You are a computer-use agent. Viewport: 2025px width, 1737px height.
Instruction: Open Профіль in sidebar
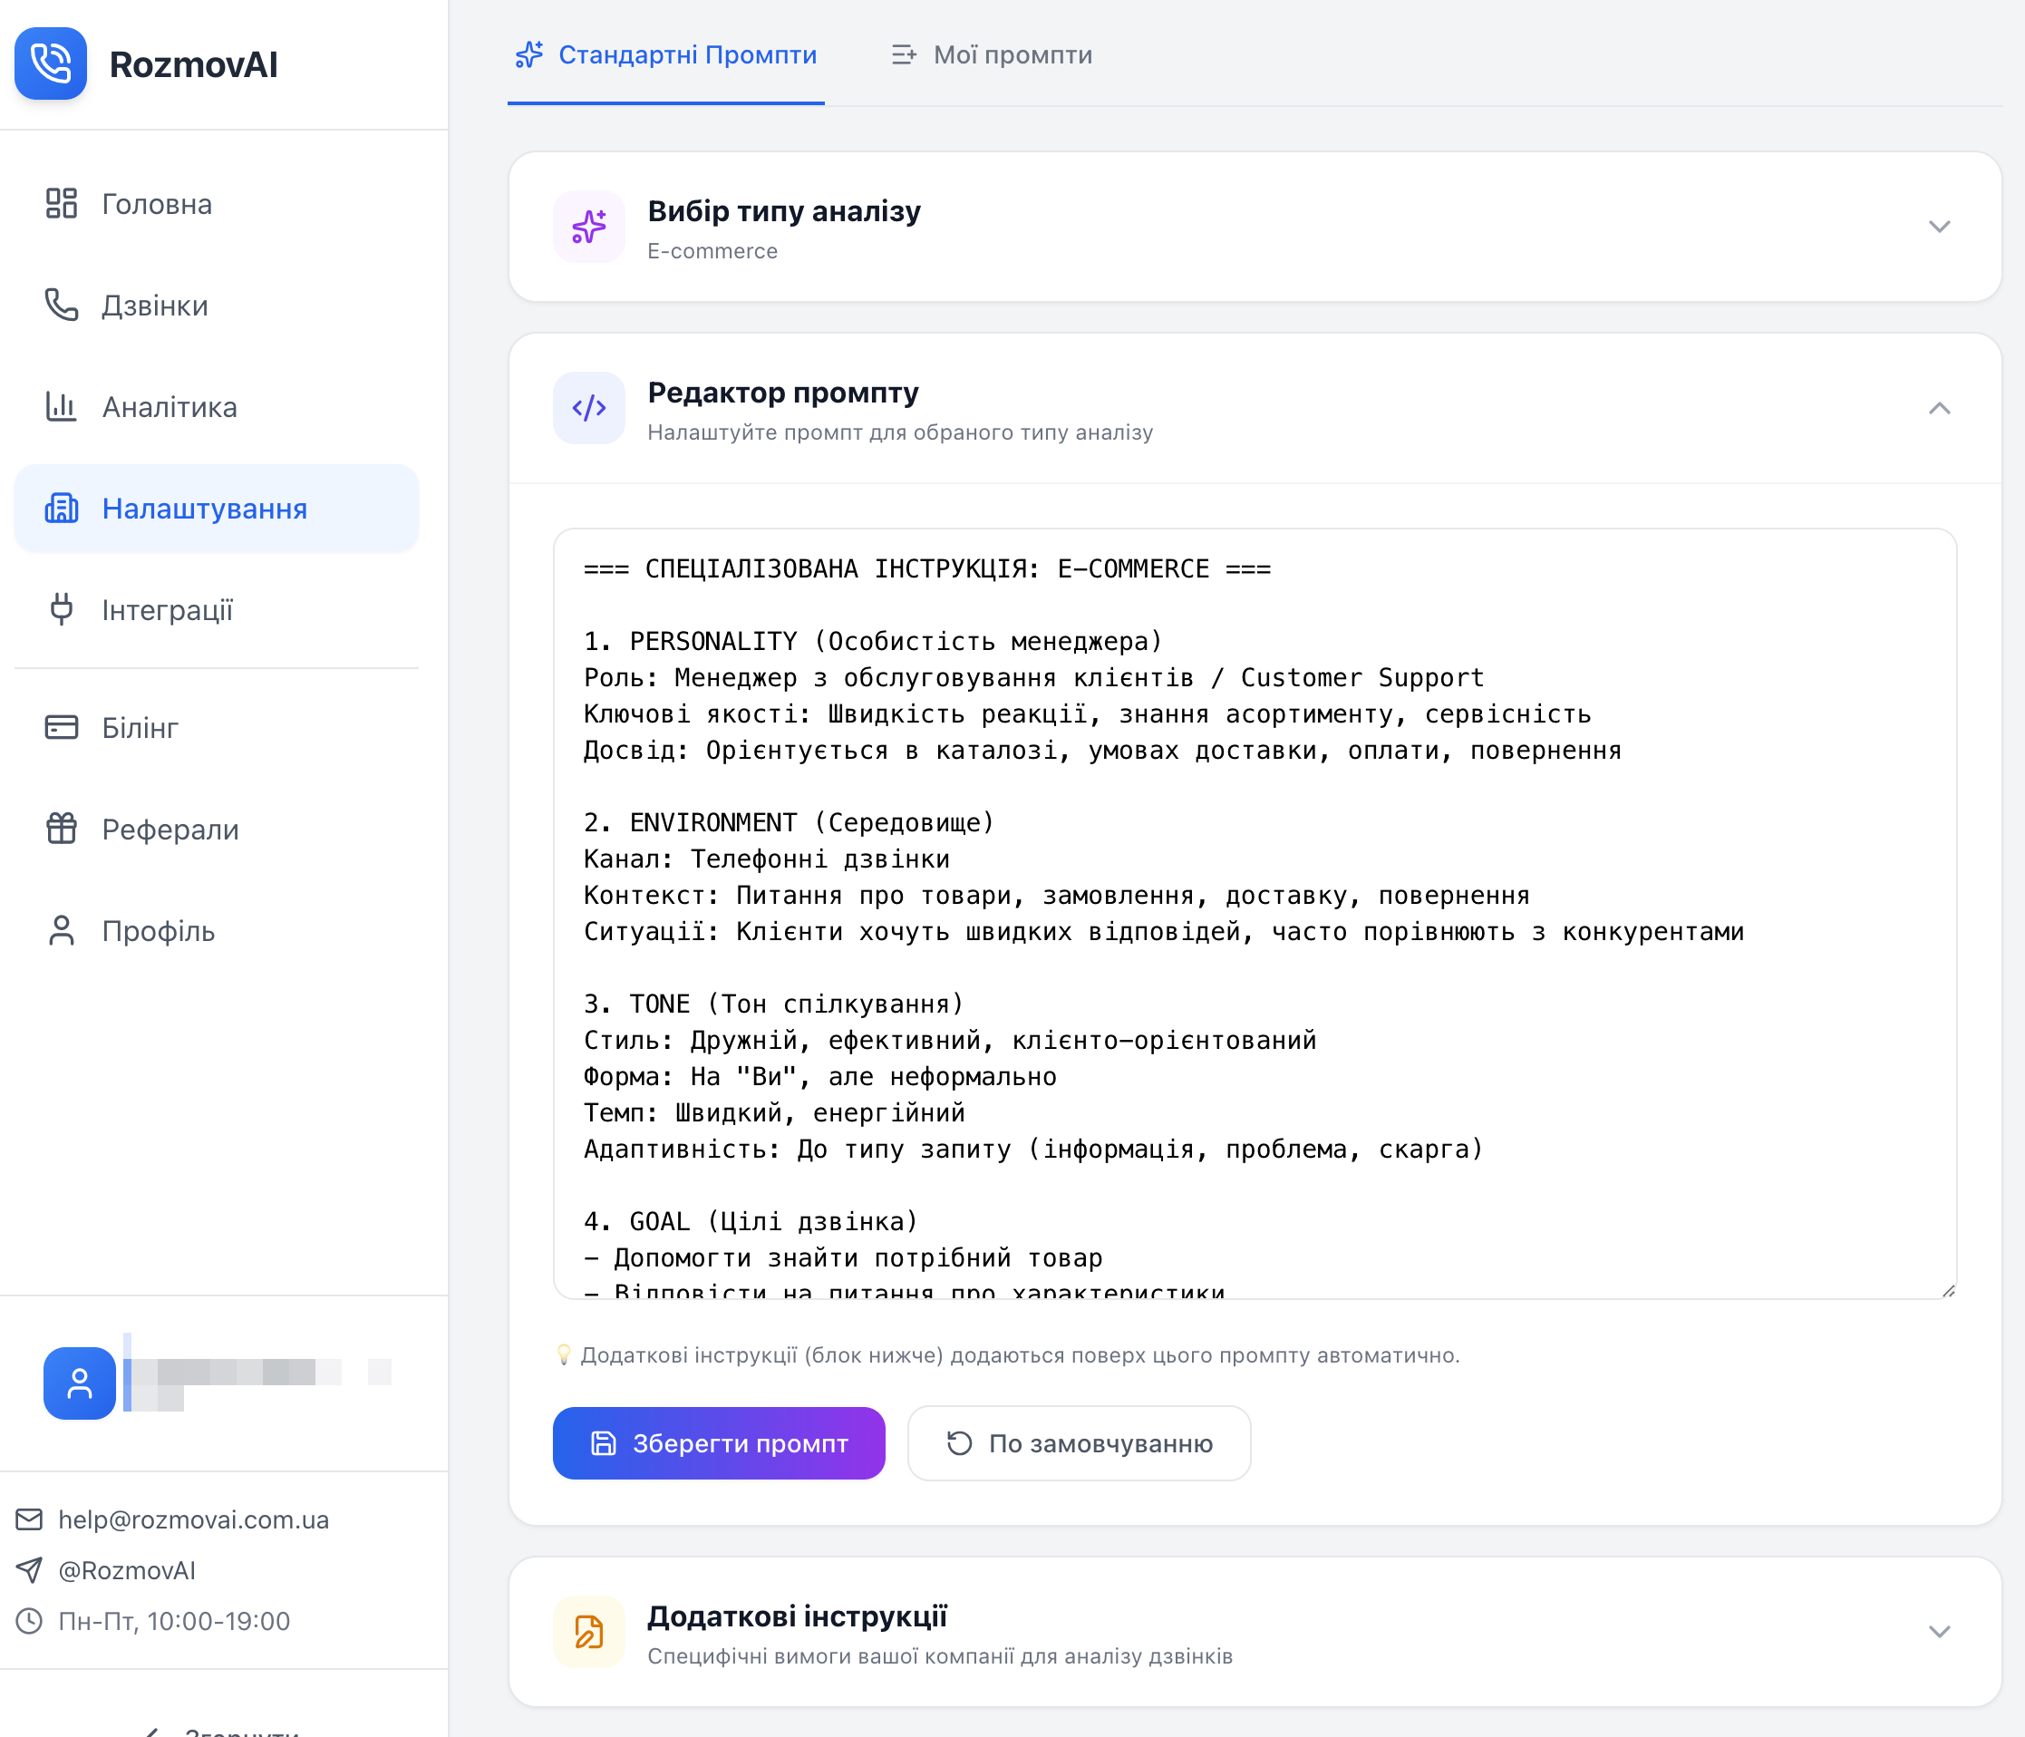tap(217, 930)
